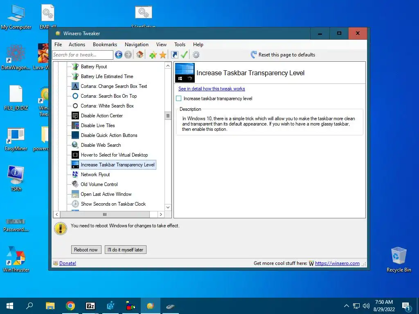Add this page to bookmarks (green plus star)
The width and height of the screenshot is (419, 314).
click(x=153, y=55)
